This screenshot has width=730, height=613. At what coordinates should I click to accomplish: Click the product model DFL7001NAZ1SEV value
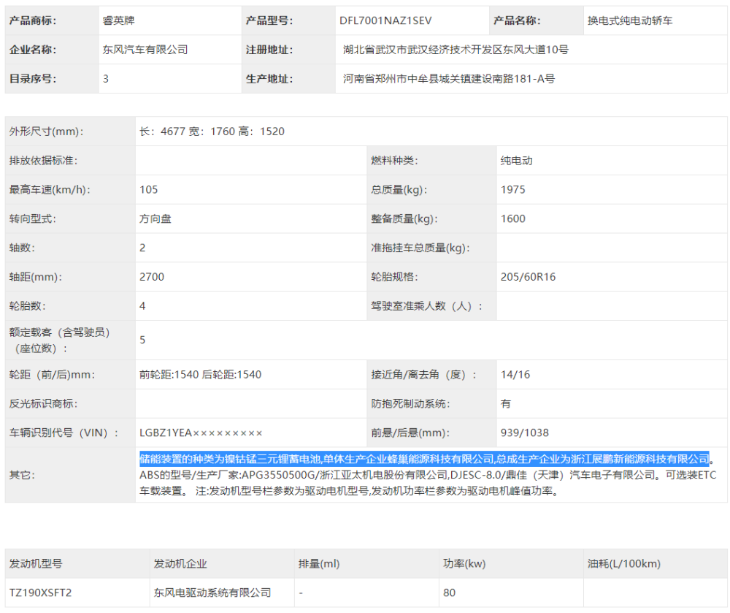385,20
